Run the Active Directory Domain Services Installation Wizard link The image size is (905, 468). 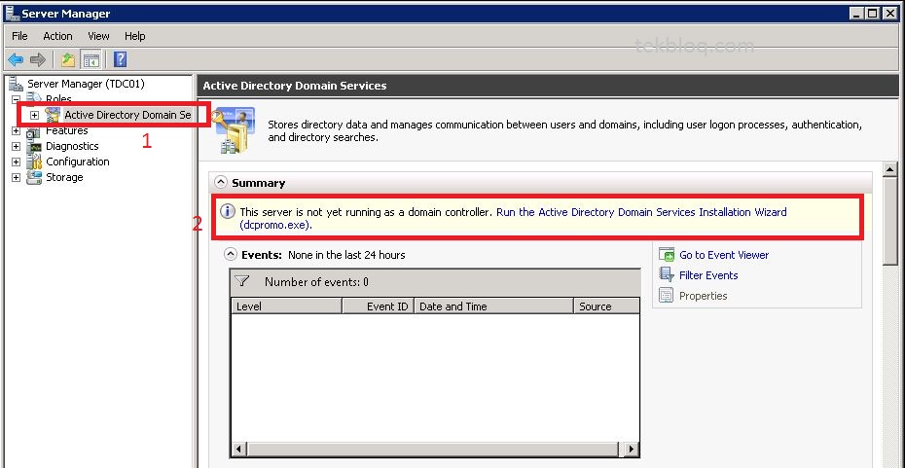coord(513,218)
